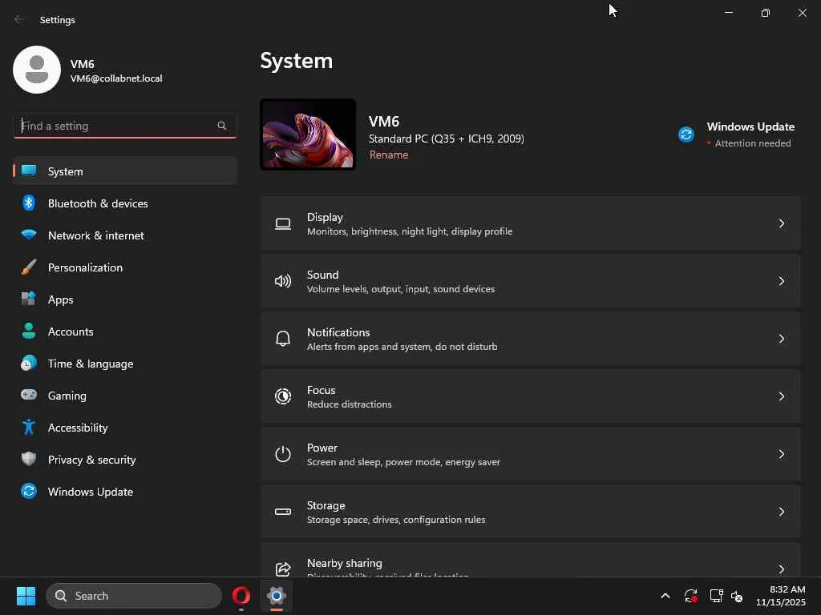
Task: Click the Gaming controller icon
Action: pos(29,395)
